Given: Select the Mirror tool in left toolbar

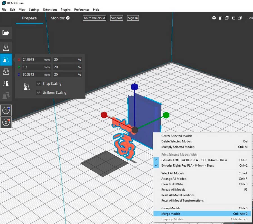Looking at the screenshot, I should tap(6, 84).
